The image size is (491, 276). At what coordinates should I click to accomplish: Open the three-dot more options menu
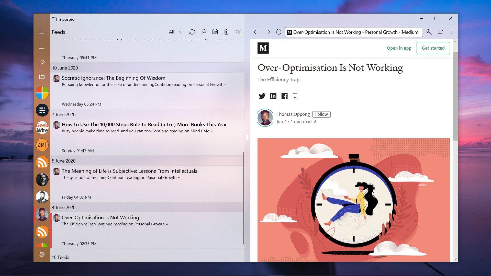click(x=451, y=32)
